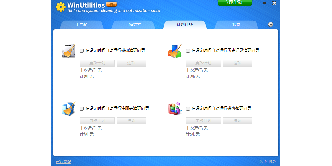
Task: Click the 版本 15.74 version text
Action: [x=268, y=162]
